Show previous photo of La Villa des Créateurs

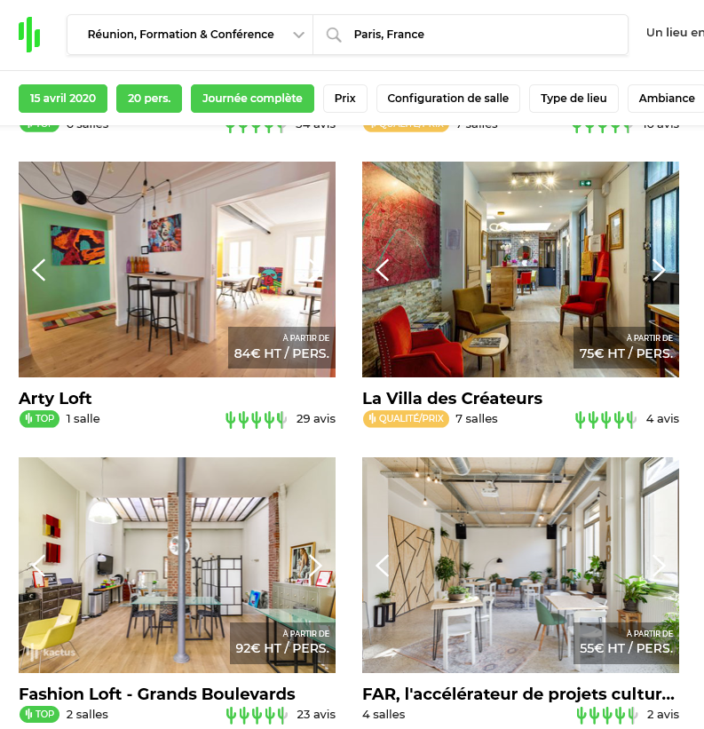coord(383,270)
